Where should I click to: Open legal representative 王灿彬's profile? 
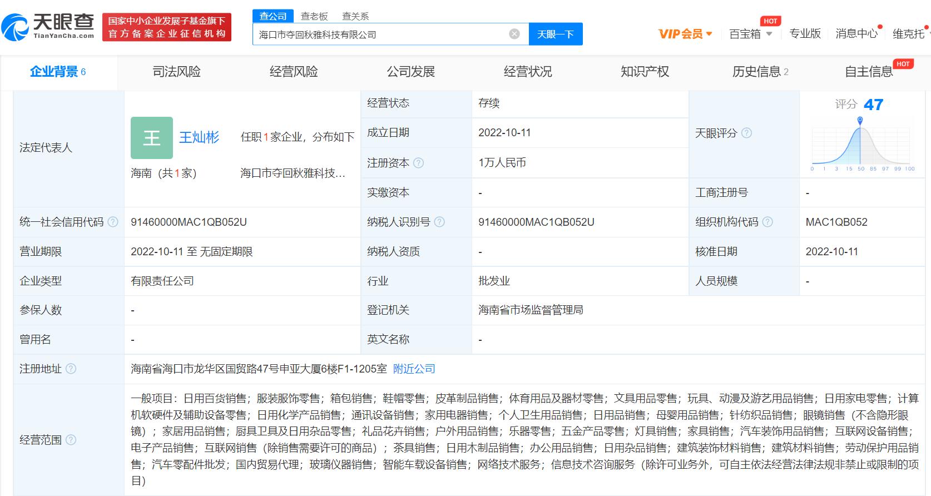pos(199,137)
